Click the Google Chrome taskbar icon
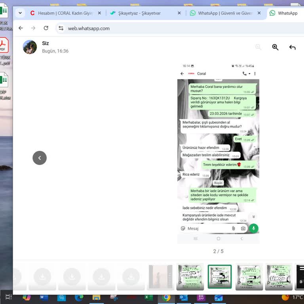The width and height of the screenshot is (304, 304). point(166,297)
